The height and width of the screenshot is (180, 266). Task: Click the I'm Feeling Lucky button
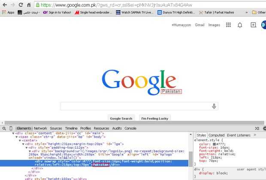[x=155, y=118]
